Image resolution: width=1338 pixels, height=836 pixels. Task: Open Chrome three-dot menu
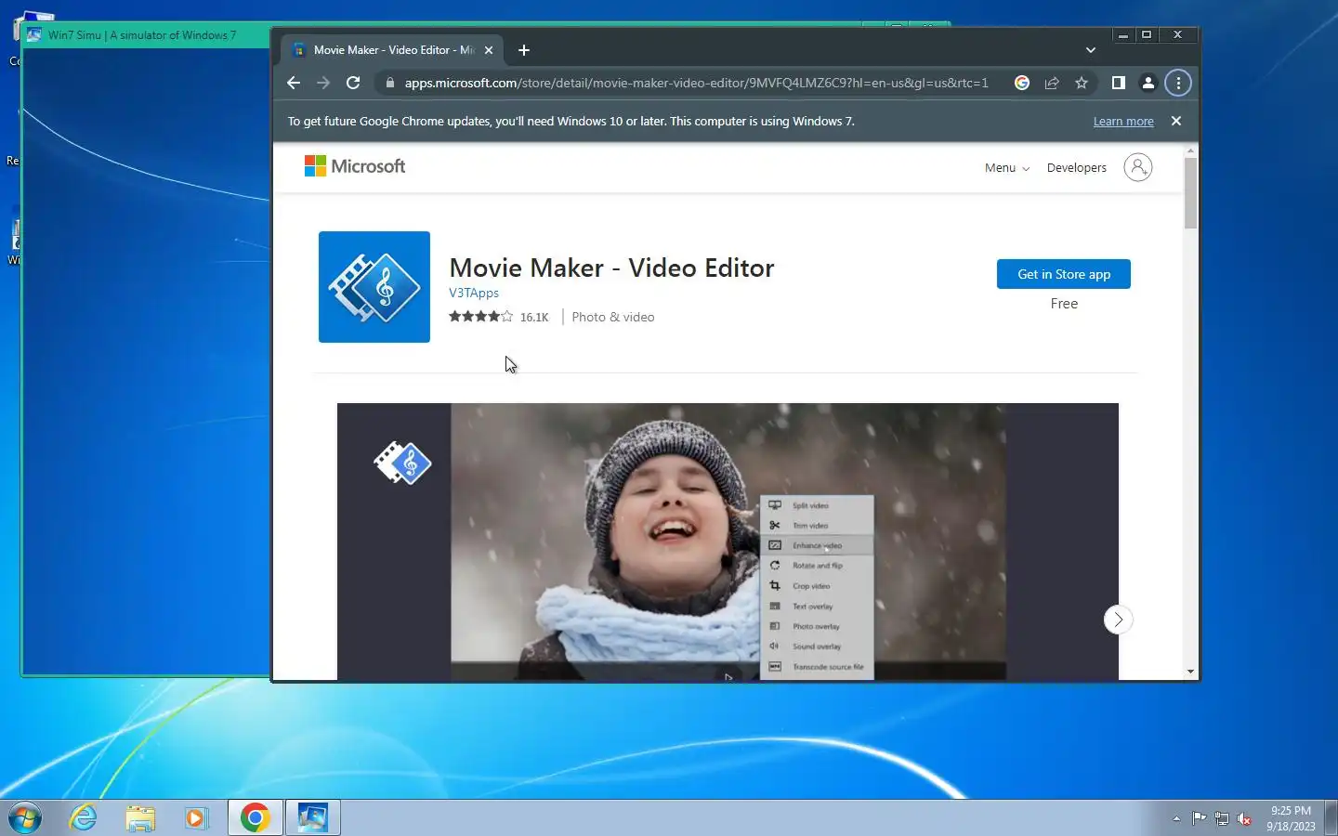pos(1178,83)
